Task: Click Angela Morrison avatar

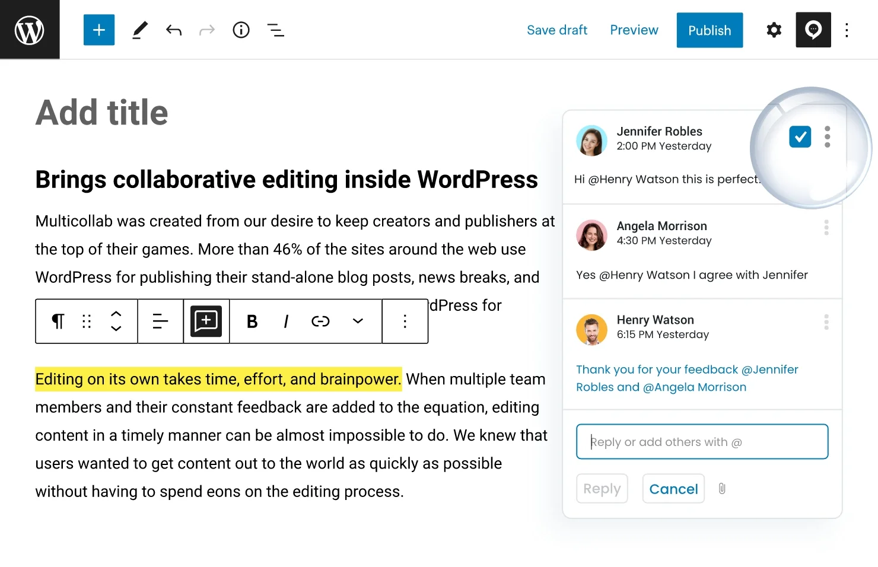Action: [591, 235]
